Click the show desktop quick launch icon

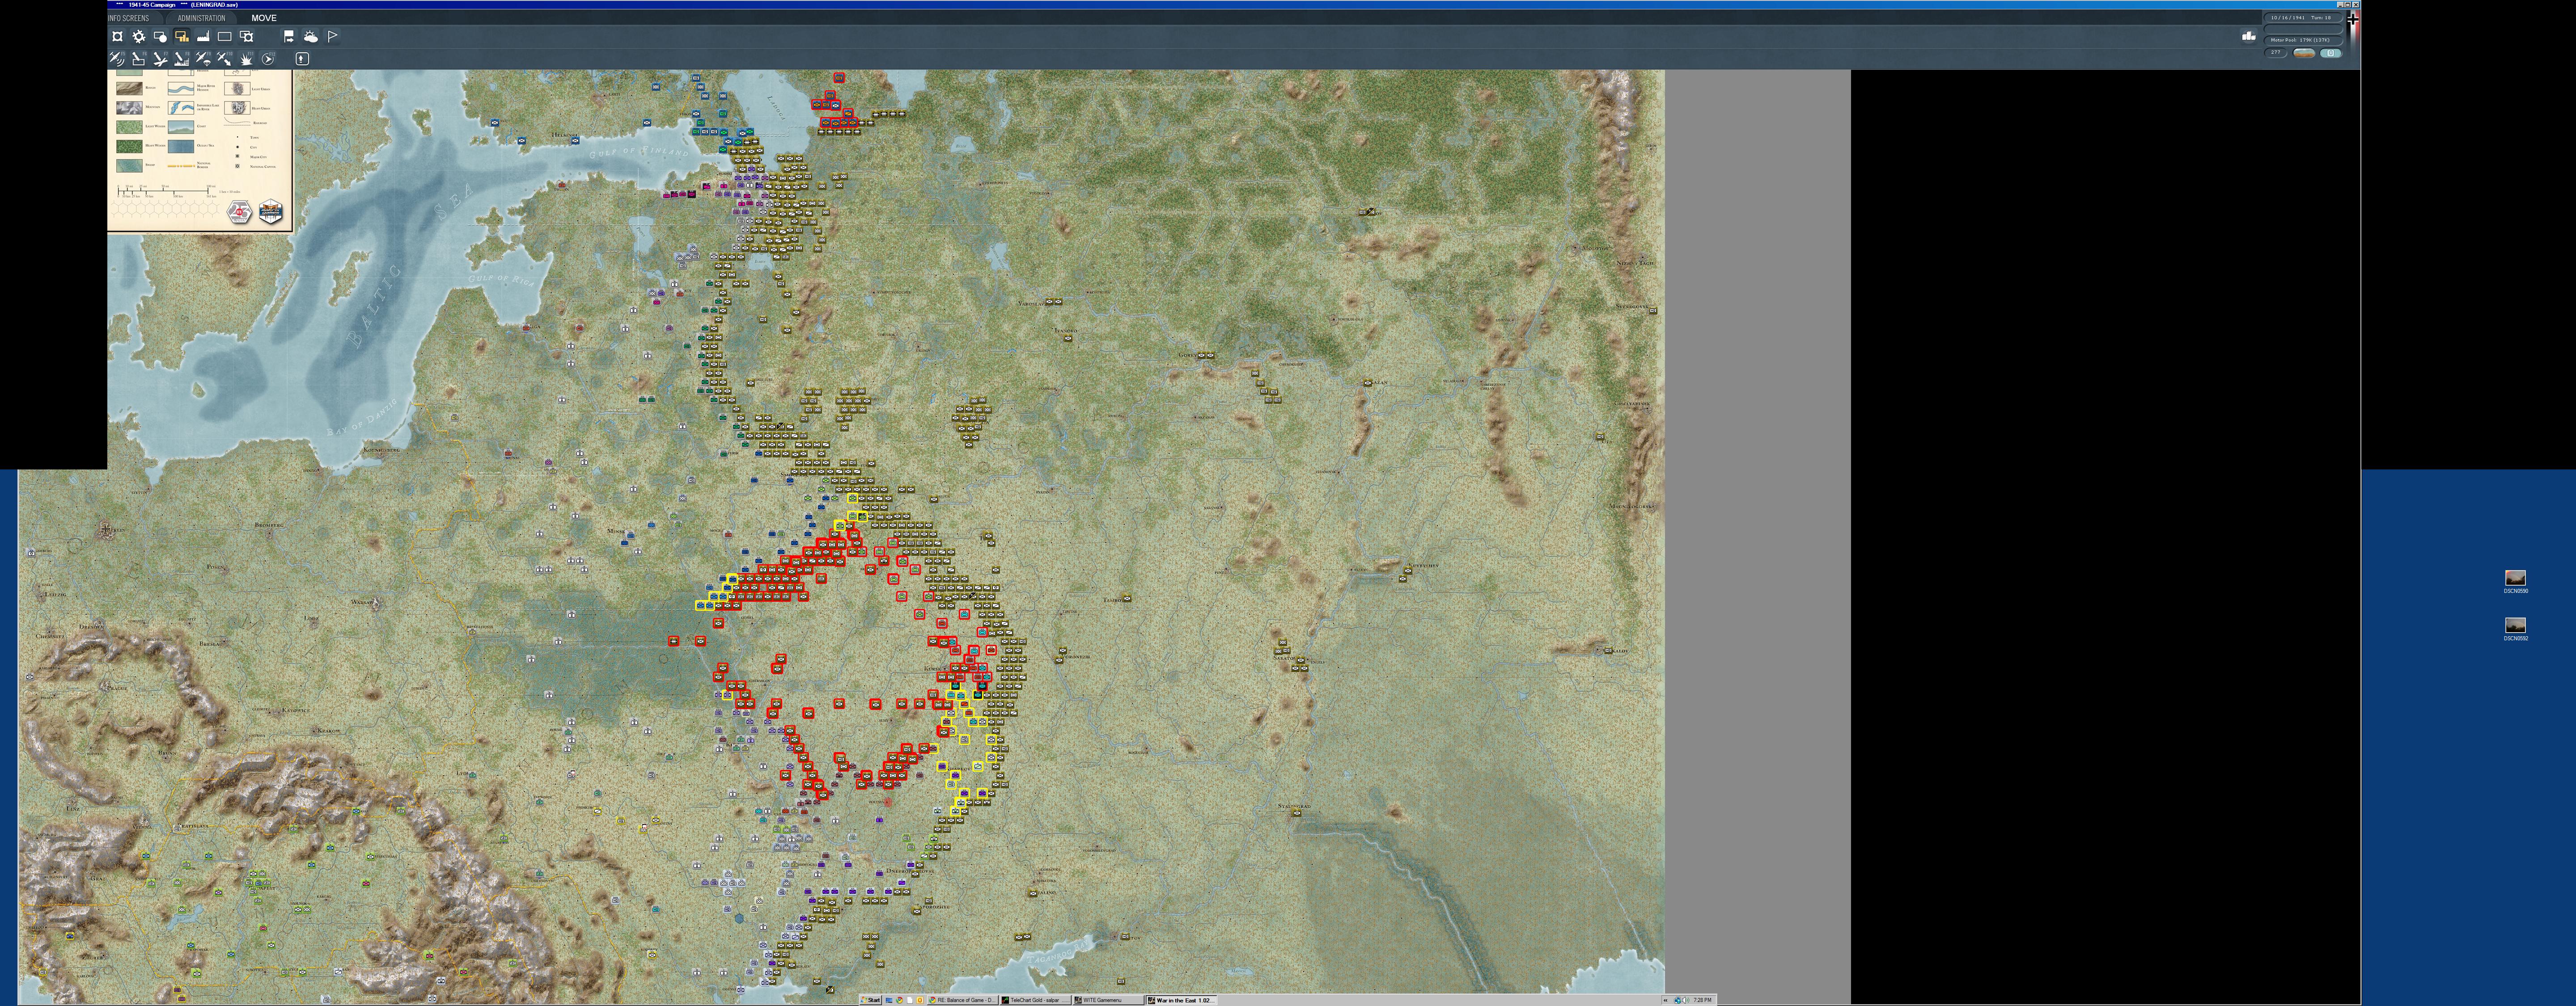click(x=889, y=1000)
